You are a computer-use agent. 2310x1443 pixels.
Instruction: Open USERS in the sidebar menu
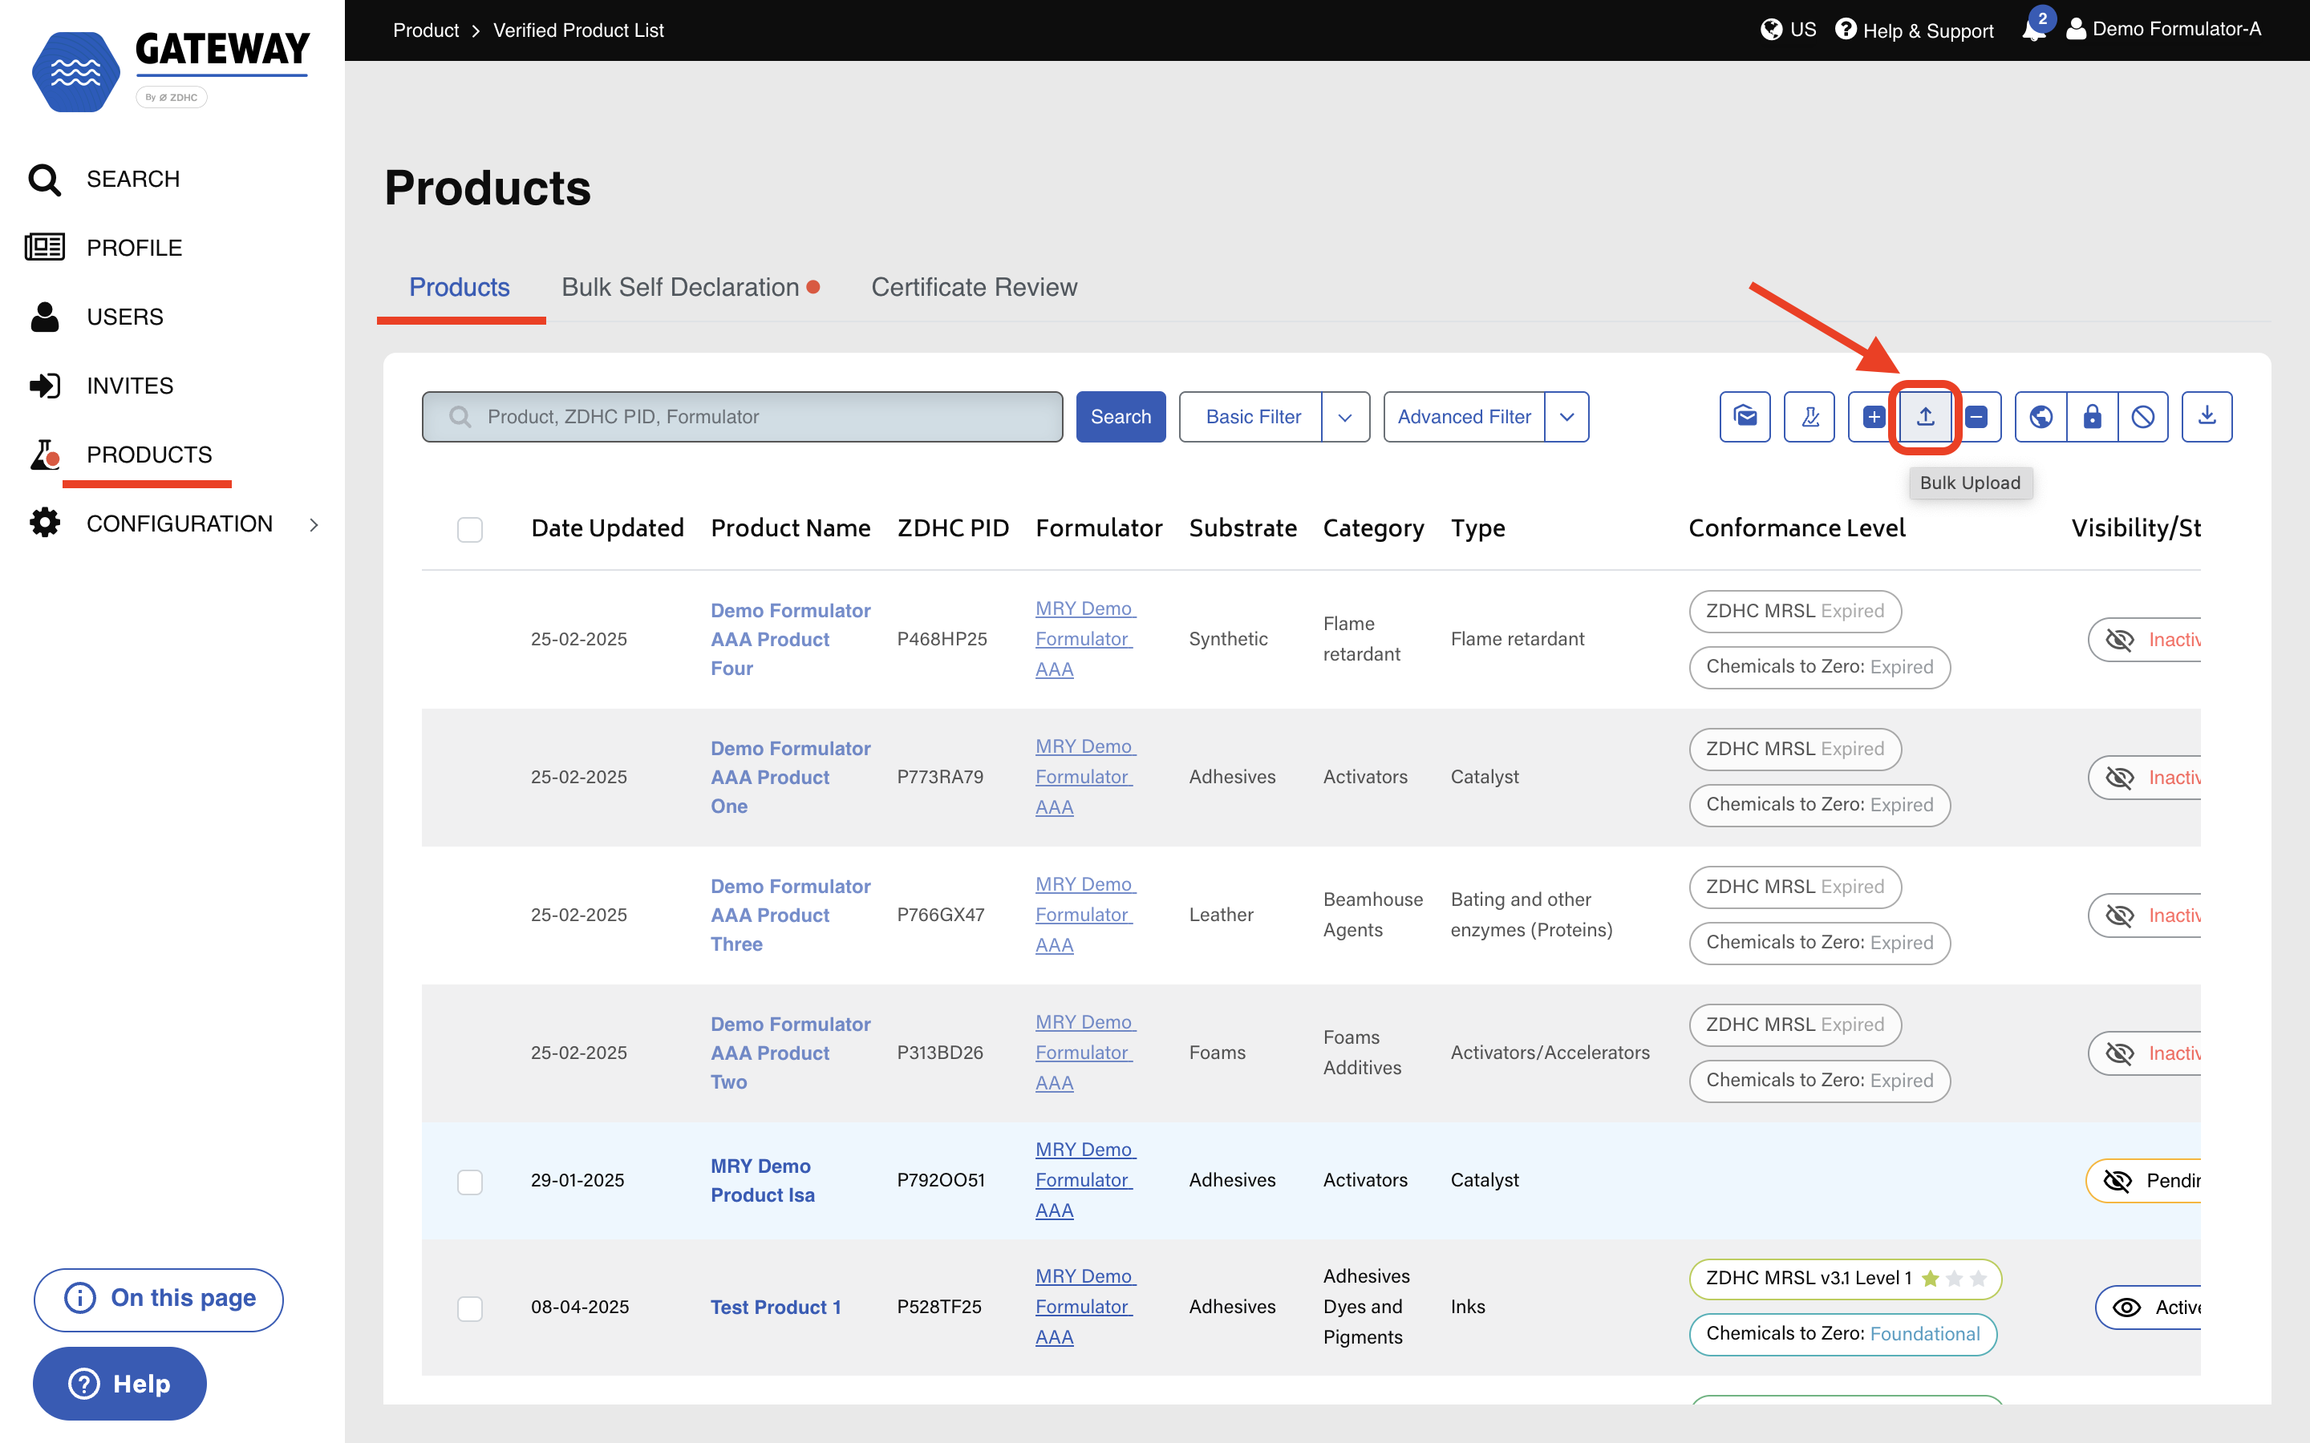pos(125,317)
